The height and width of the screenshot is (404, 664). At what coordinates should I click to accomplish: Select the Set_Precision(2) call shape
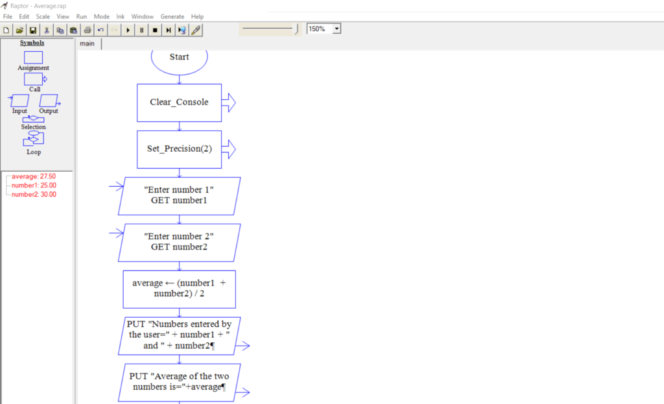pos(179,149)
